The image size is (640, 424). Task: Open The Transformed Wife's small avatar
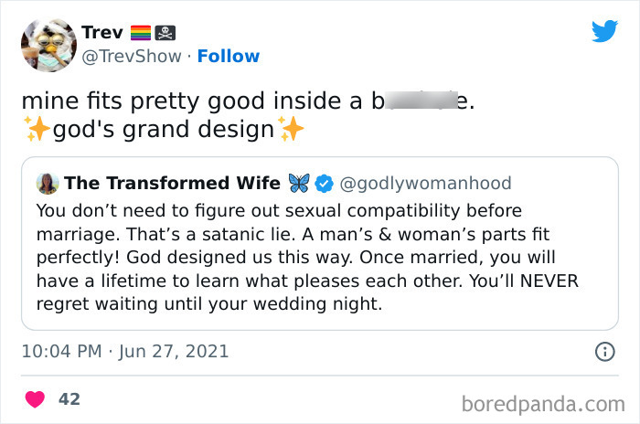48,184
